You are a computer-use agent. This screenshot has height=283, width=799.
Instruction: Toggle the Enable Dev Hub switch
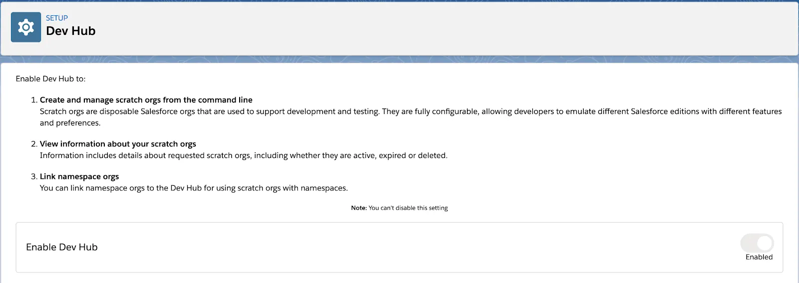click(757, 243)
